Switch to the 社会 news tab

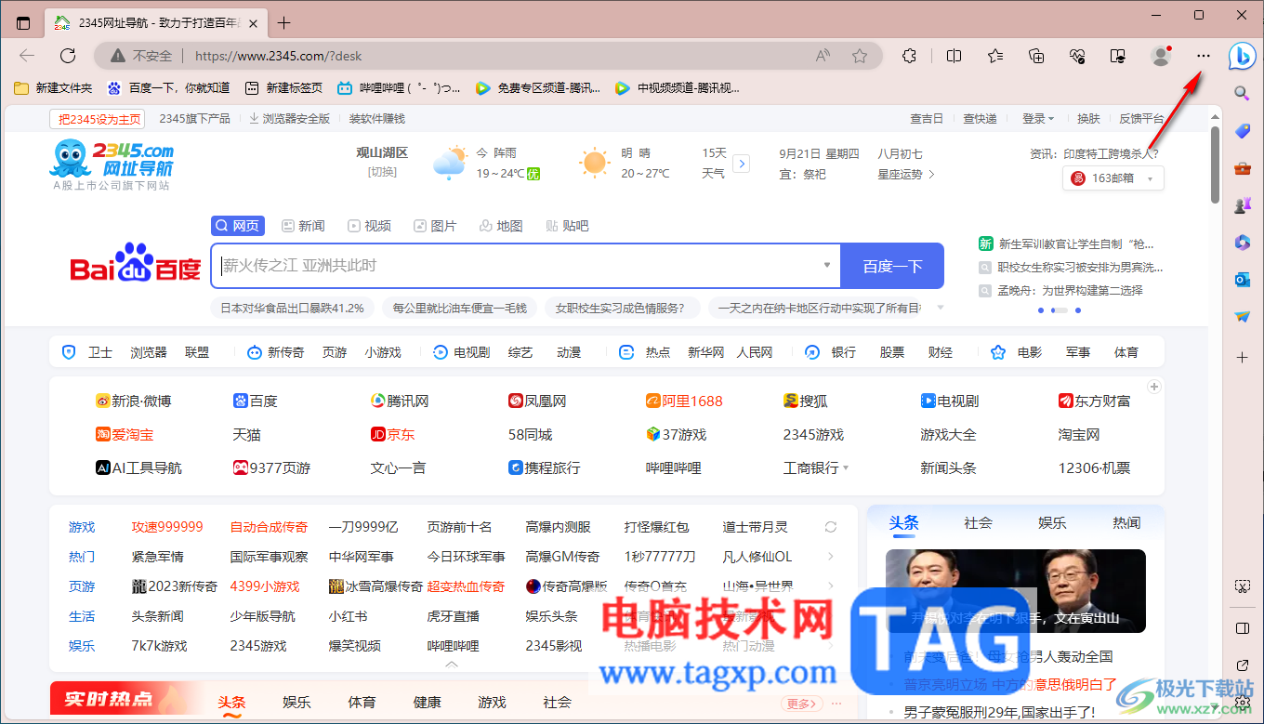[x=978, y=523]
